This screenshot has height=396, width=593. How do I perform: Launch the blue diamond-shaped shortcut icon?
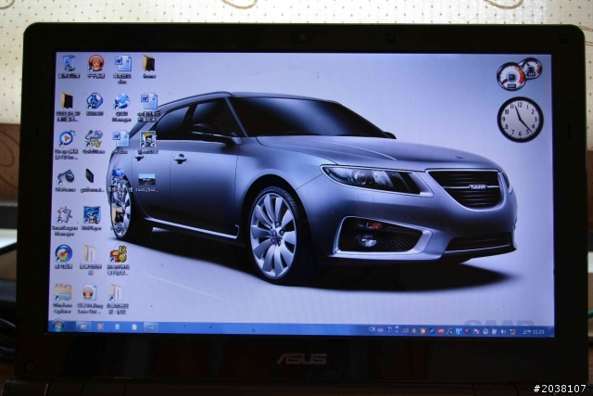(x=95, y=105)
